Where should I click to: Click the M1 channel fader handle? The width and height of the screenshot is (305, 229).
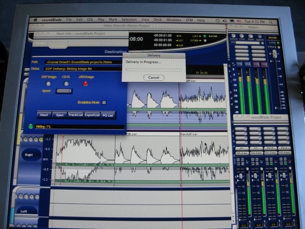click(x=241, y=176)
